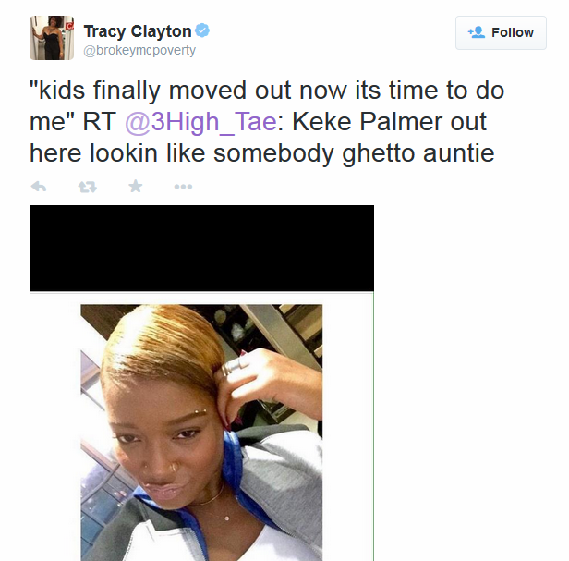
Task: Click the "Keke Palmer out" tweet text
Action: [x=389, y=121]
